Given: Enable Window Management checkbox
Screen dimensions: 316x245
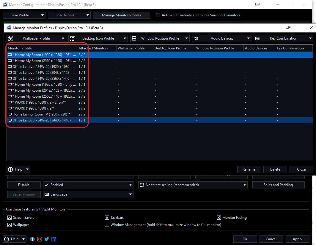Looking at the screenshot, I should click(107, 225).
